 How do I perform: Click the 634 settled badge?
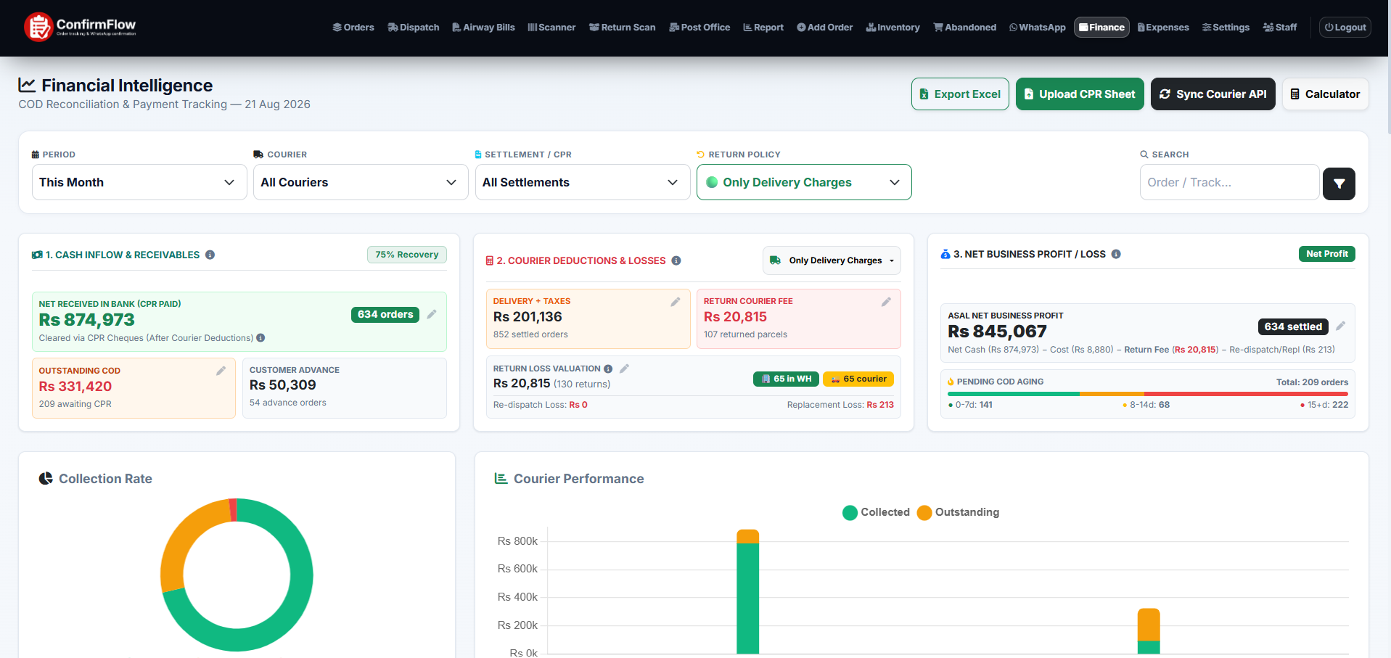point(1293,326)
